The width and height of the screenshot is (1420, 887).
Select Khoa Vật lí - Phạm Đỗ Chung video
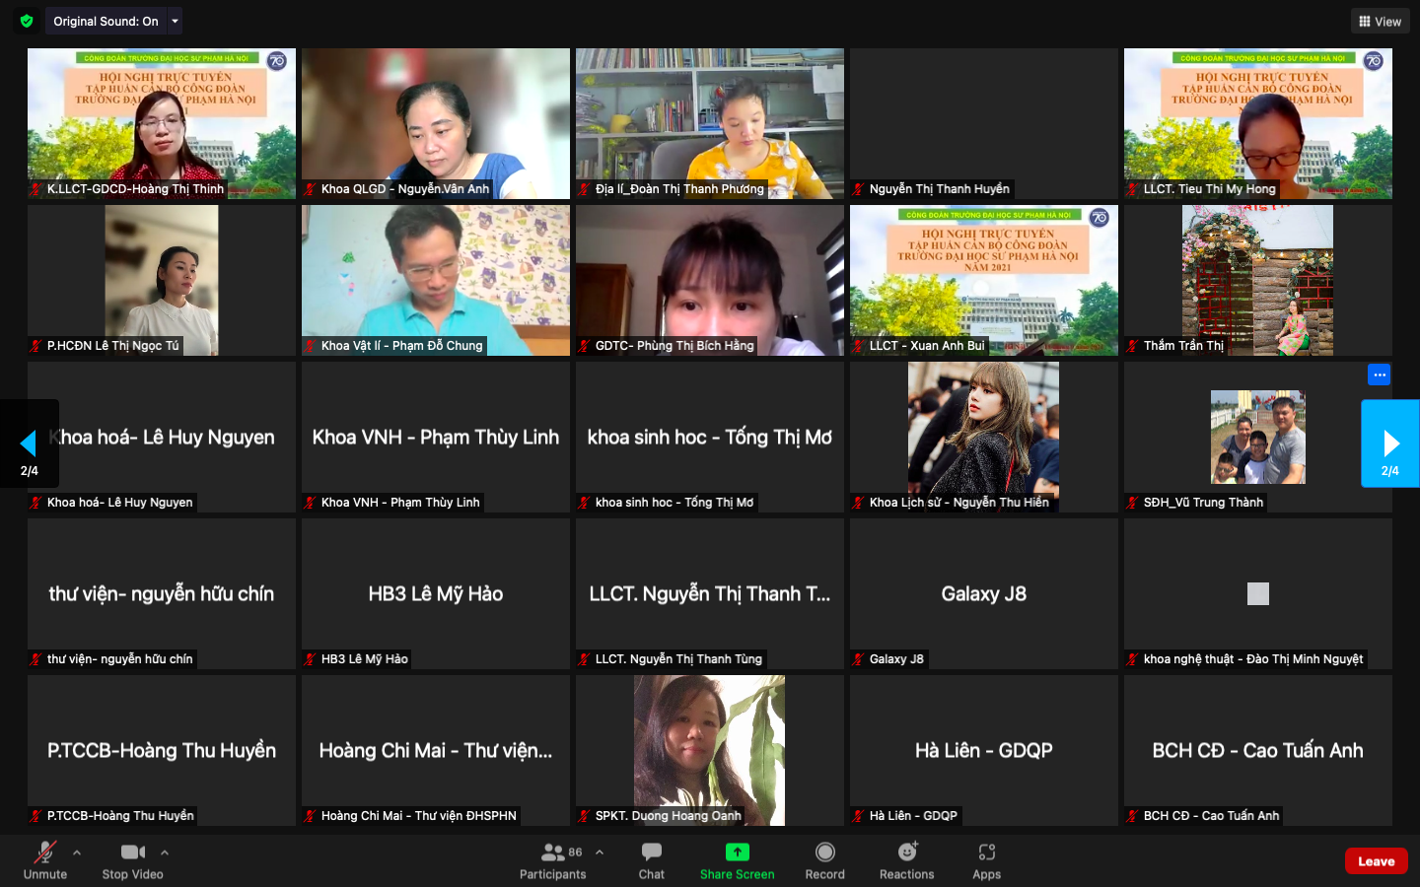click(x=436, y=280)
